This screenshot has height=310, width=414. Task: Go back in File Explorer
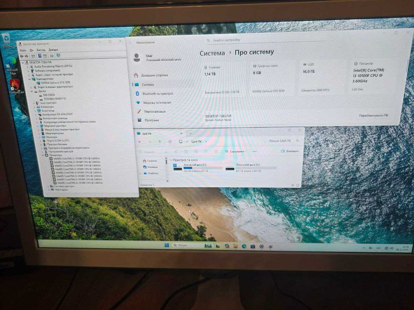click(140, 142)
